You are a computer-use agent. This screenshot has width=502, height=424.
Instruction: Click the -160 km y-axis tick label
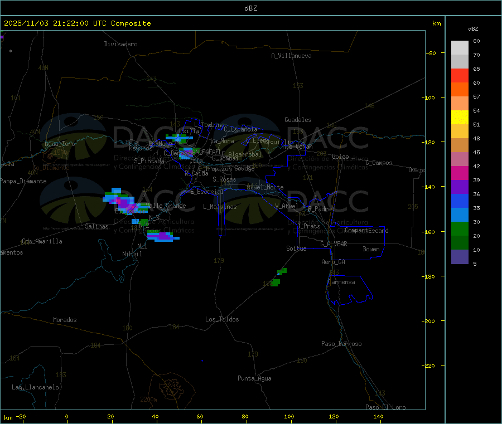pos(429,232)
